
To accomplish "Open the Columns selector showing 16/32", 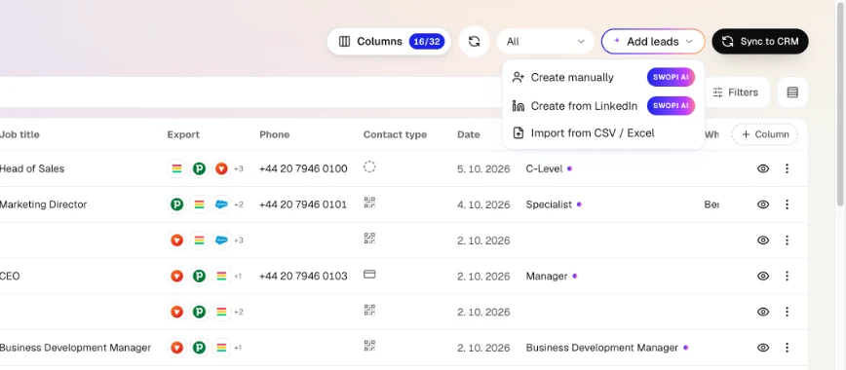I will 389,42.
